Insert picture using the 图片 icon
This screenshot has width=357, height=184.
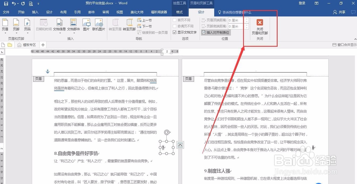tap(86, 22)
